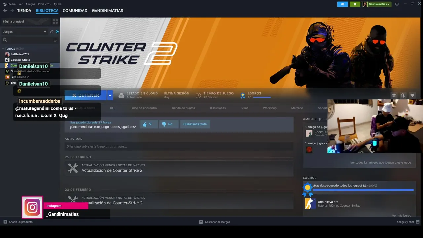The width and height of the screenshot is (423, 238).
Task: Show game information icon
Action: point(403,95)
